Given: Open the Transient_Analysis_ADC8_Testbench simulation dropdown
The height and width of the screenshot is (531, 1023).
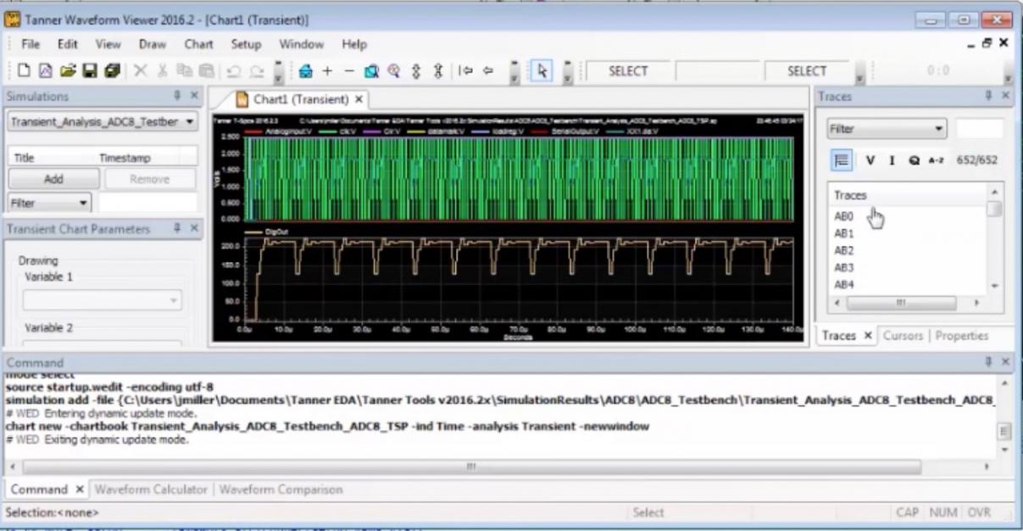Looking at the screenshot, I should coord(102,122).
